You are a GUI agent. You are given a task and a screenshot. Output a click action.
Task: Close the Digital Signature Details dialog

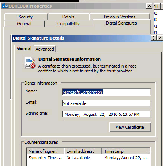[160, 38]
